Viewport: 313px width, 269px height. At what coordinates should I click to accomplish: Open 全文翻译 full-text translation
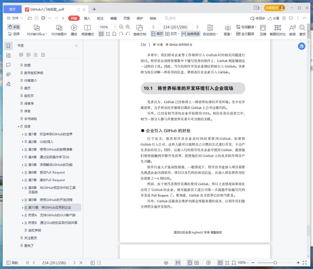(245, 34)
